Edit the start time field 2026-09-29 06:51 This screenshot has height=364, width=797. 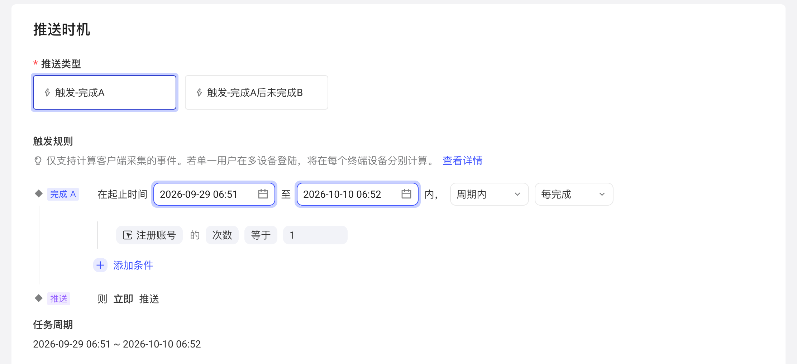[x=214, y=194]
